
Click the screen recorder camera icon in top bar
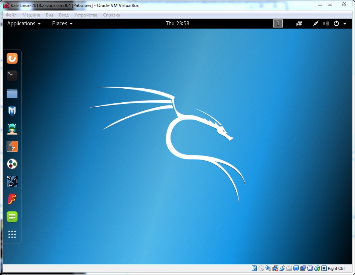[x=299, y=23]
